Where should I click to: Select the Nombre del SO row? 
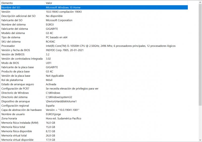click(94, 7)
